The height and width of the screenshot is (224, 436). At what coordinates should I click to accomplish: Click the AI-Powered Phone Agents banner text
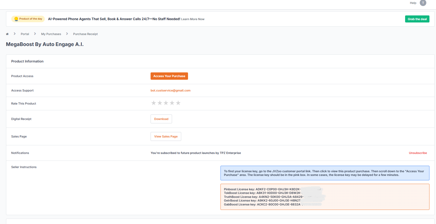point(114,19)
